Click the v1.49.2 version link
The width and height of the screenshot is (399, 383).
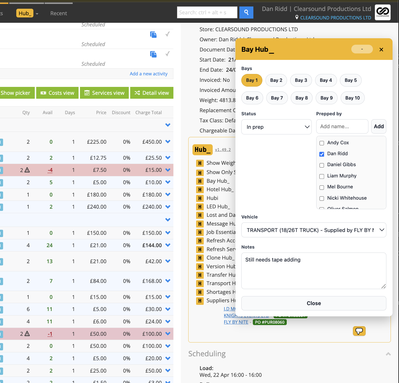tap(223, 150)
